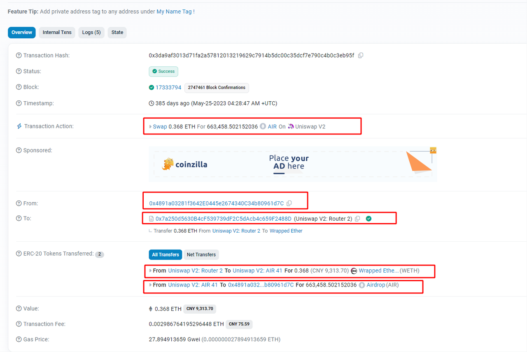
Task: Copy the transaction hash to clipboard
Action: click(x=361, y=56)
